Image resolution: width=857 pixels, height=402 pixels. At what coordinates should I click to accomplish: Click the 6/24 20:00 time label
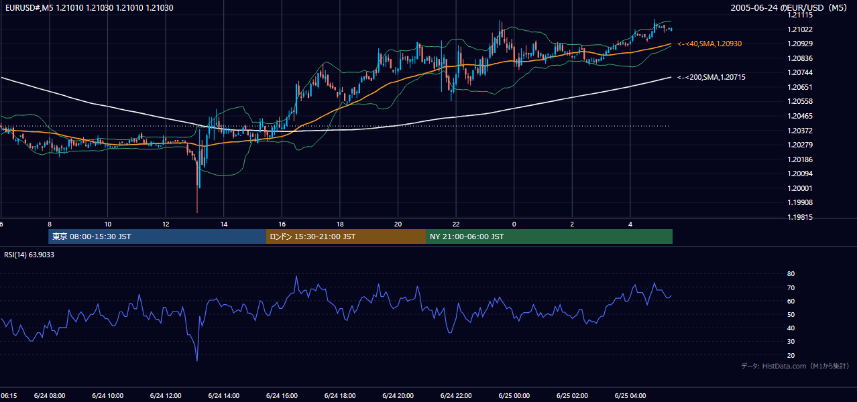coord(398,396)
